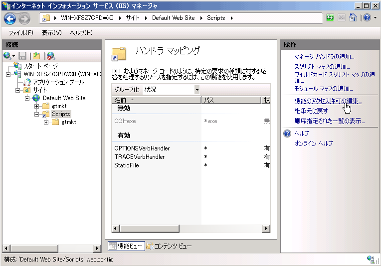Open the ファイル(F) menu
The image size is (381, 266).
(20, 33)
